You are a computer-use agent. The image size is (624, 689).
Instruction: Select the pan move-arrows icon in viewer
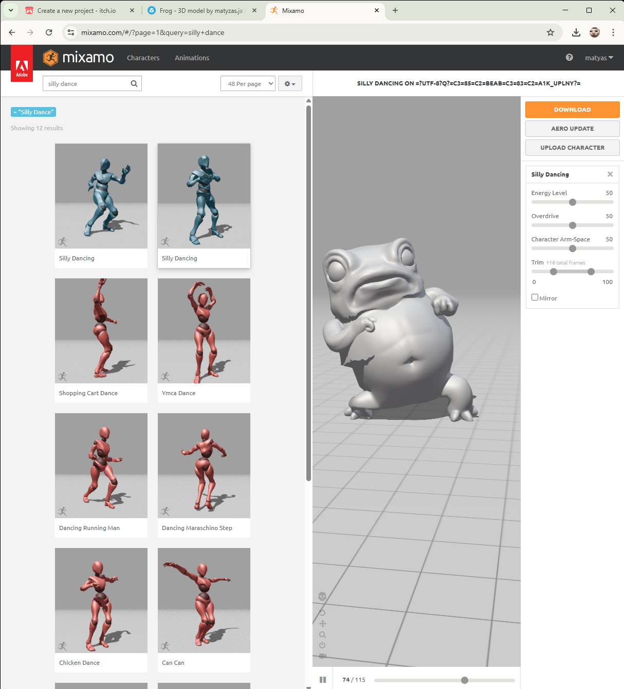(323, 624)
